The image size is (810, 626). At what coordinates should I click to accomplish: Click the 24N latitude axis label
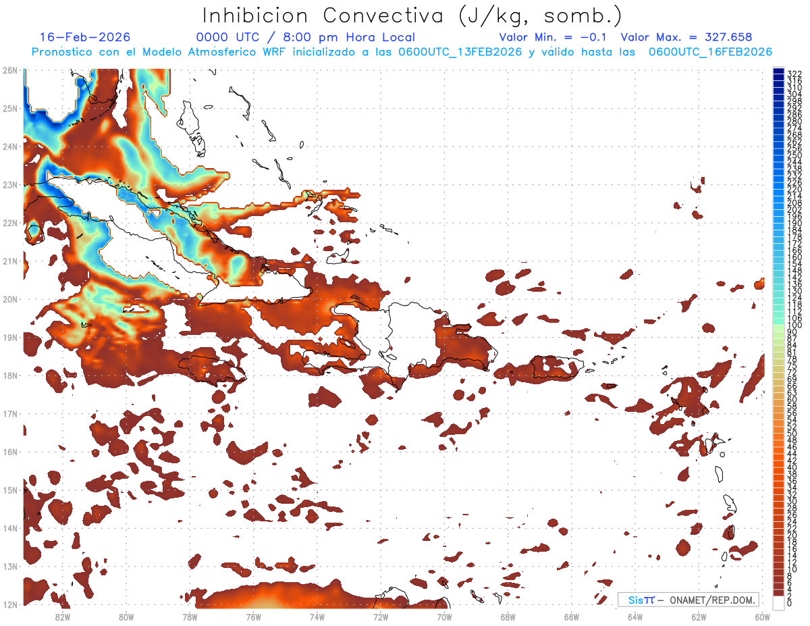10,147
